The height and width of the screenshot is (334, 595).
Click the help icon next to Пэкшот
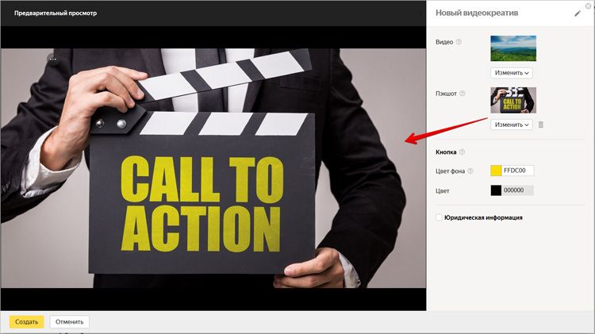(463, 94)
